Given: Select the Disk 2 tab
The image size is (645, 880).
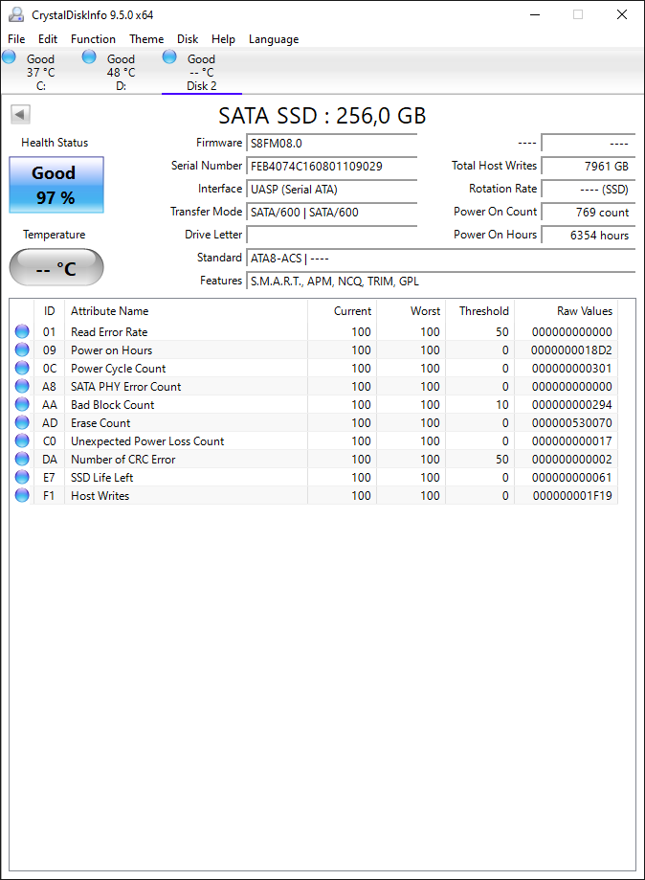Looking at the screenshot, I should tap(201, 73).
